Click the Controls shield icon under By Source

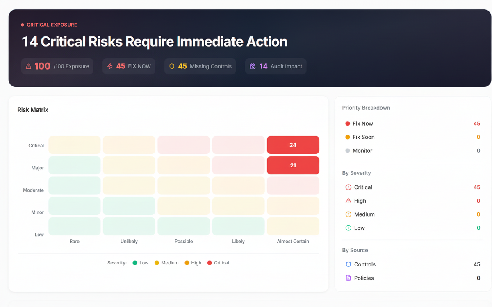[348, 264]
